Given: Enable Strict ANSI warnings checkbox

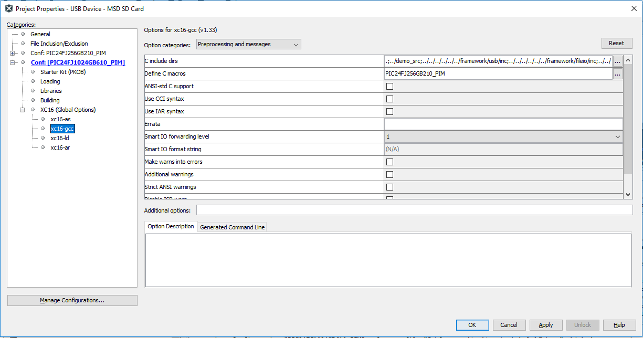Looking at the screenshot, I should [389, 187].
